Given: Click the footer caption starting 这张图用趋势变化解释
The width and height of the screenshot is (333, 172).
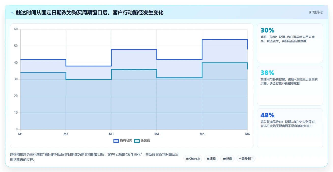Looking at the screenshot, I should [94, 157].
